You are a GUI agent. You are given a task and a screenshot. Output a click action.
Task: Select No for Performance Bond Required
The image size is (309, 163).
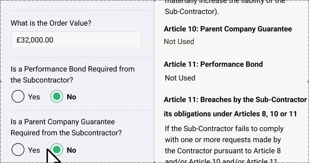tap(57, 97)
